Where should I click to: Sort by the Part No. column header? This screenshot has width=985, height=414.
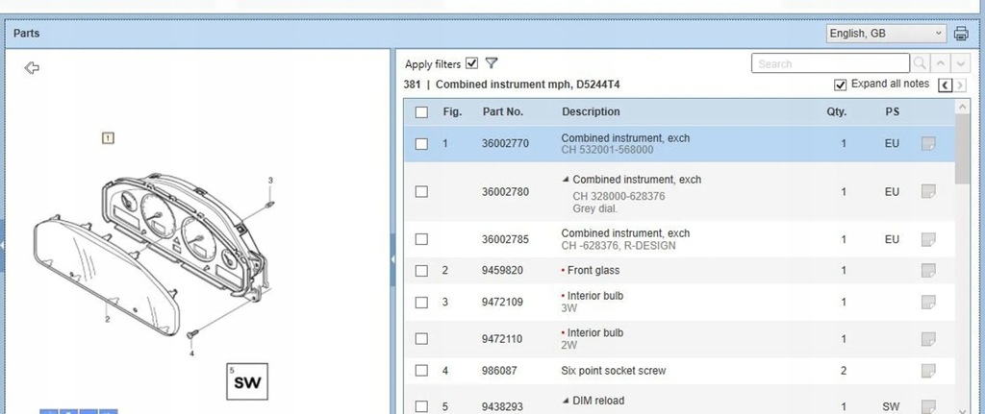[x=502, y=112]
